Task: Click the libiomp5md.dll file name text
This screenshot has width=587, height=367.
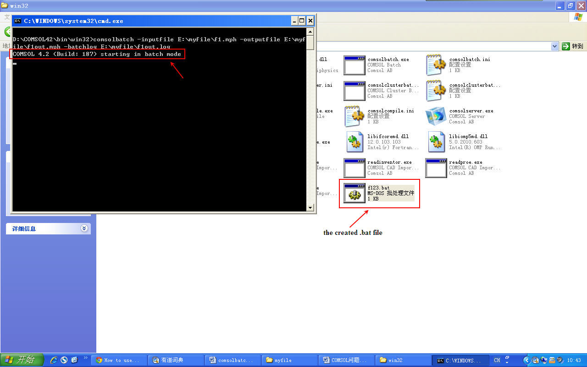Action: pyautogui.click(x=468, y=137)
